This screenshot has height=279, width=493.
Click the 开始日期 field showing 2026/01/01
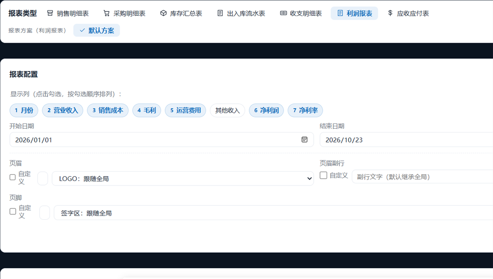(162, 139)
